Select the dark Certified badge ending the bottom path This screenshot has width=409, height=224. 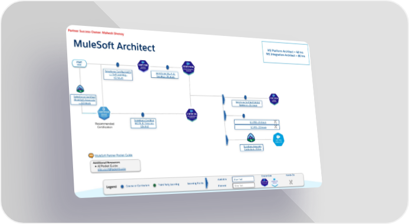click(192, 115)
